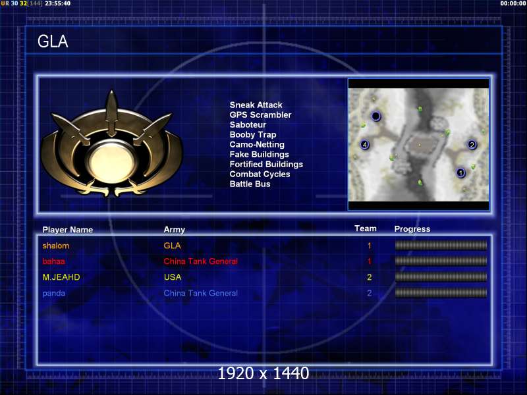Viewport: 527px width, 395px height.
Task: Click bahaa's China Tank General army
Action: pyautogui.click(x=201, y=261)
